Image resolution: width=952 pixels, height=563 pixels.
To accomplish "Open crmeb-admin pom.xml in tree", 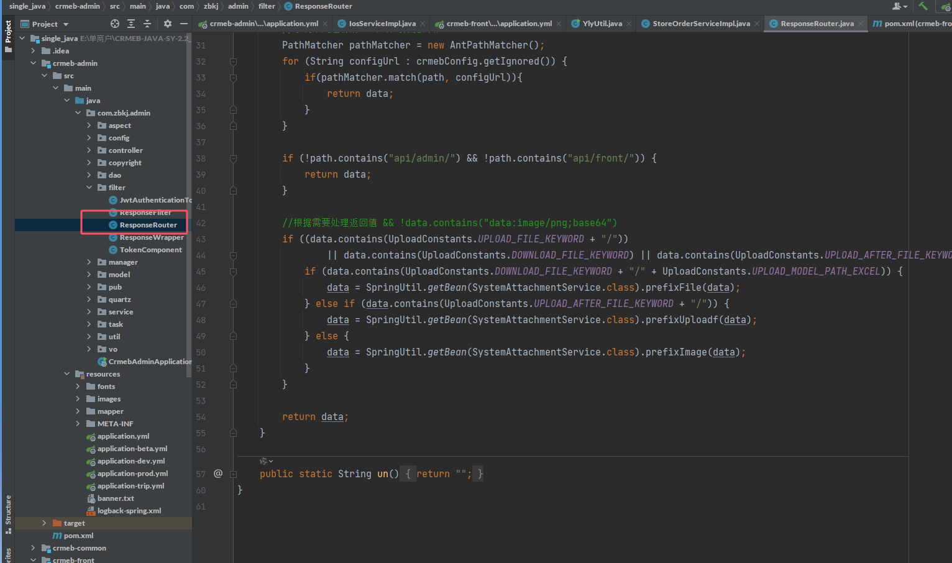I will coord(73,536).
